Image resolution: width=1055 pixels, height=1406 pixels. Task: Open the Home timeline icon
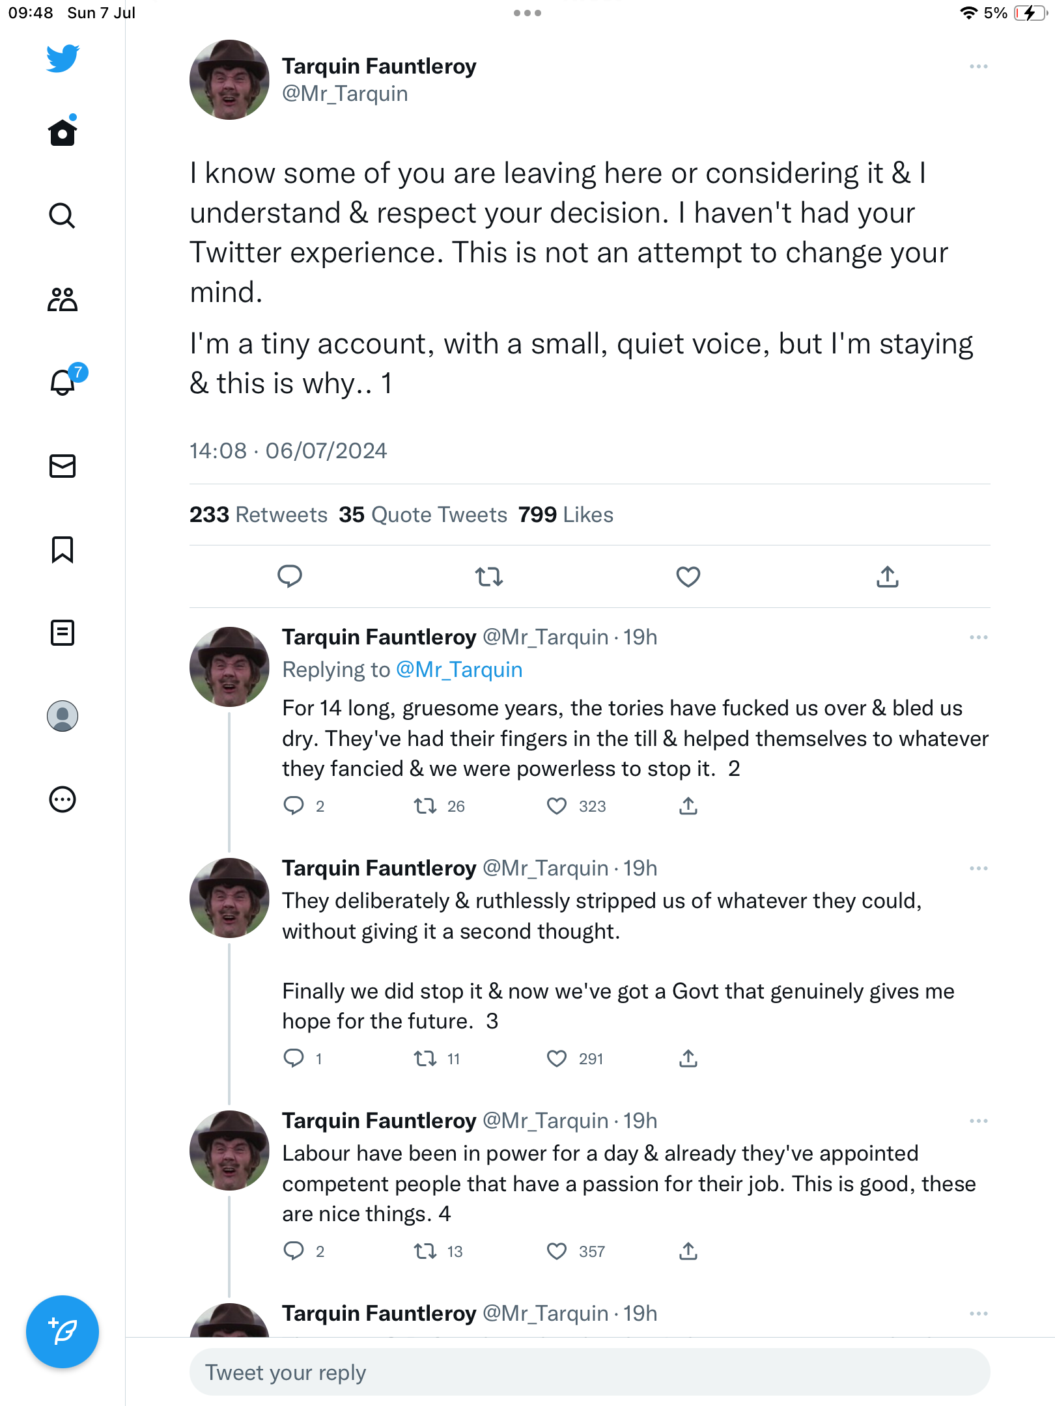[63, 133]
